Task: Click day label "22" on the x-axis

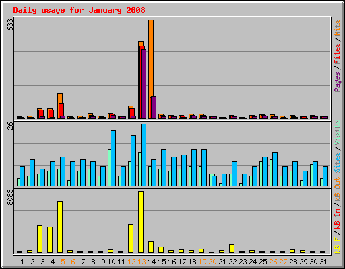Action: (x=232, y=262)
